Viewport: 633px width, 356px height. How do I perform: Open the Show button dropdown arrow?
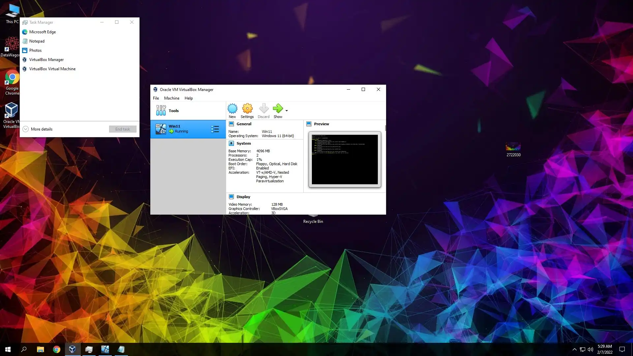pos(286,111)
